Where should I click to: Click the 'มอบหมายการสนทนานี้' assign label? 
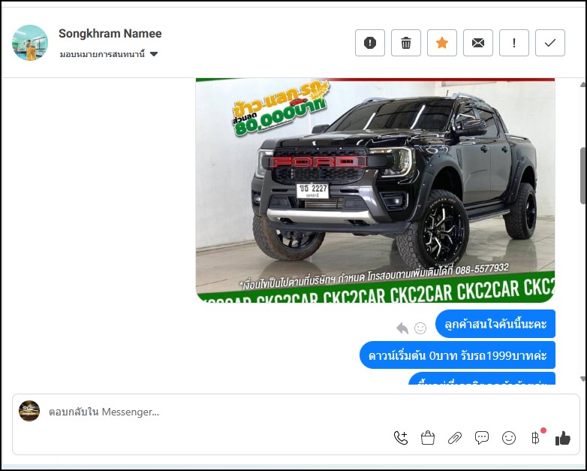[102, 54]
